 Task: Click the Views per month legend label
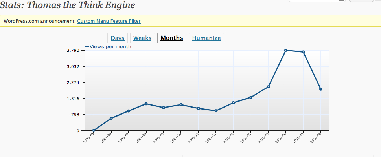110,47
